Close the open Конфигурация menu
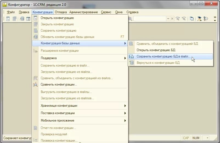Image resolution: width=220 pixels, height=143 pixels. pyautogui.click(x=43, y=12)
